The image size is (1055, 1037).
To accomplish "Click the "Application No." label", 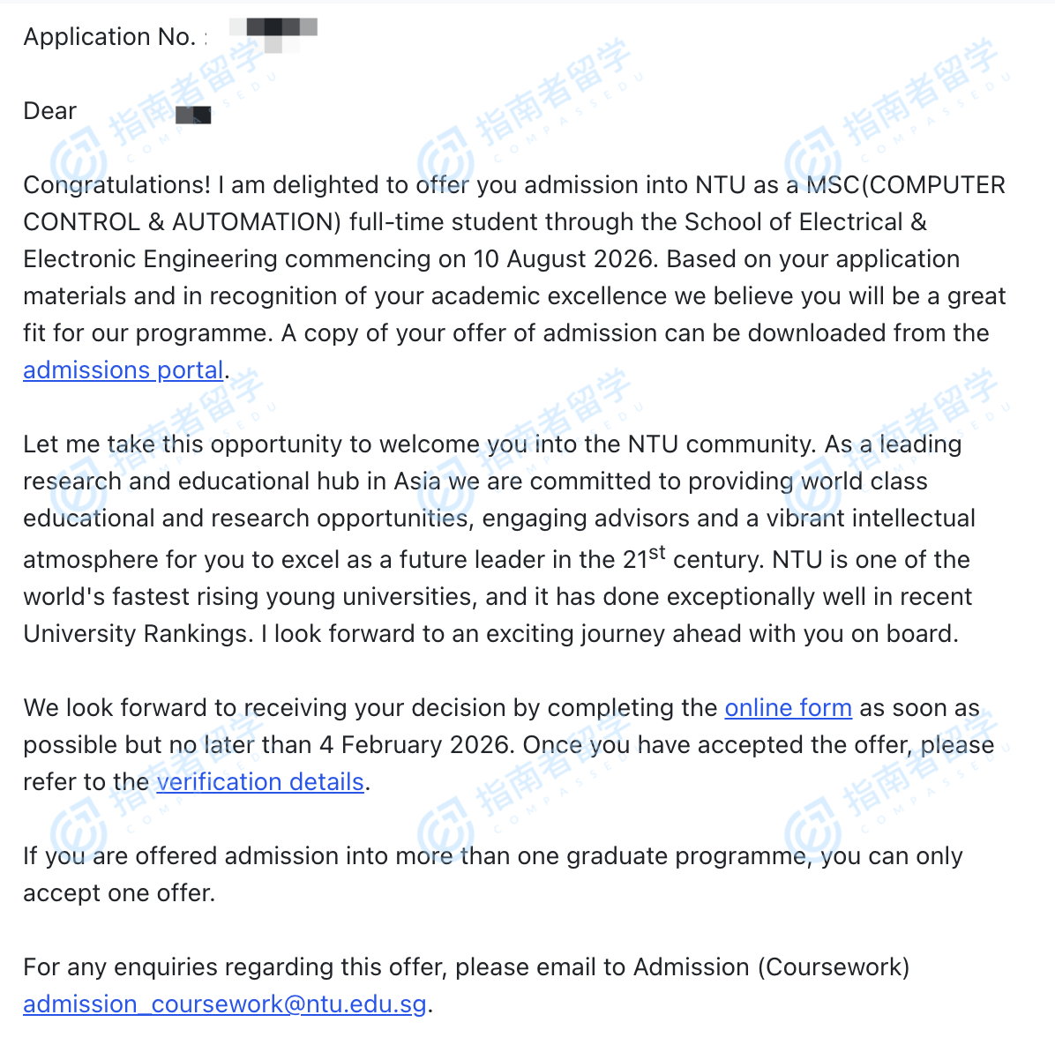I will [x=109, y=37].
